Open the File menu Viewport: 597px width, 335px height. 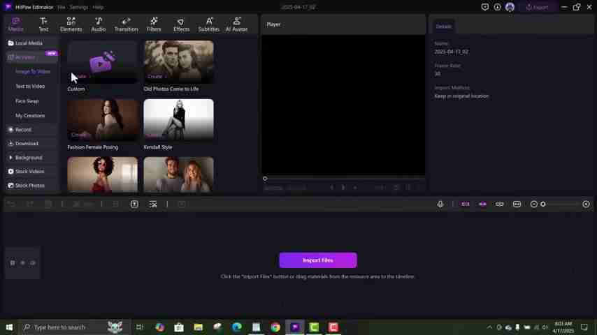62,7
